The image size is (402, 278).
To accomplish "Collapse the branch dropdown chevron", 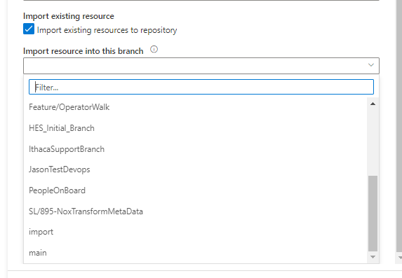I will pos(370,65).
